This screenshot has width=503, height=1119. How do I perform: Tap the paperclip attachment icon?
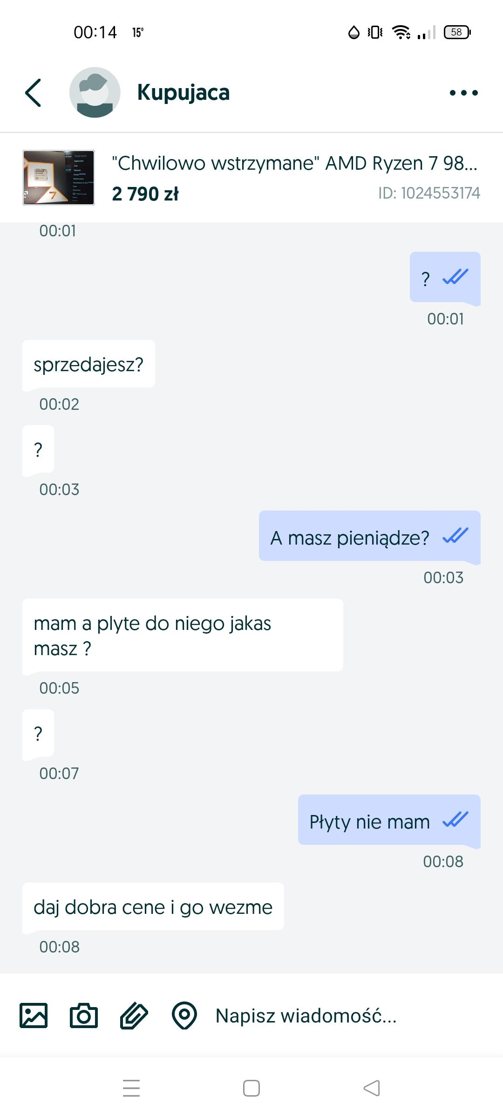point(134,1015)
